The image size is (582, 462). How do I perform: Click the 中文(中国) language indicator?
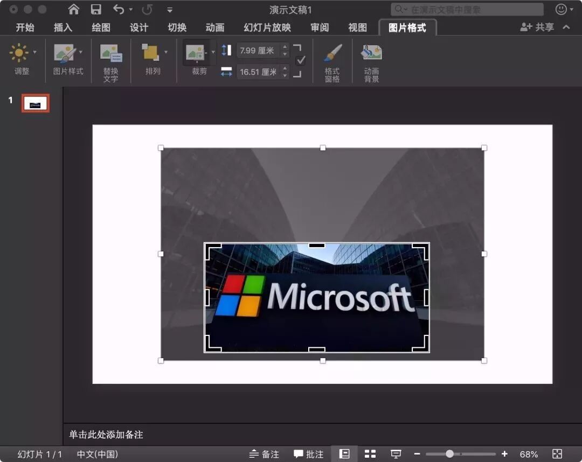click(97, 454)
